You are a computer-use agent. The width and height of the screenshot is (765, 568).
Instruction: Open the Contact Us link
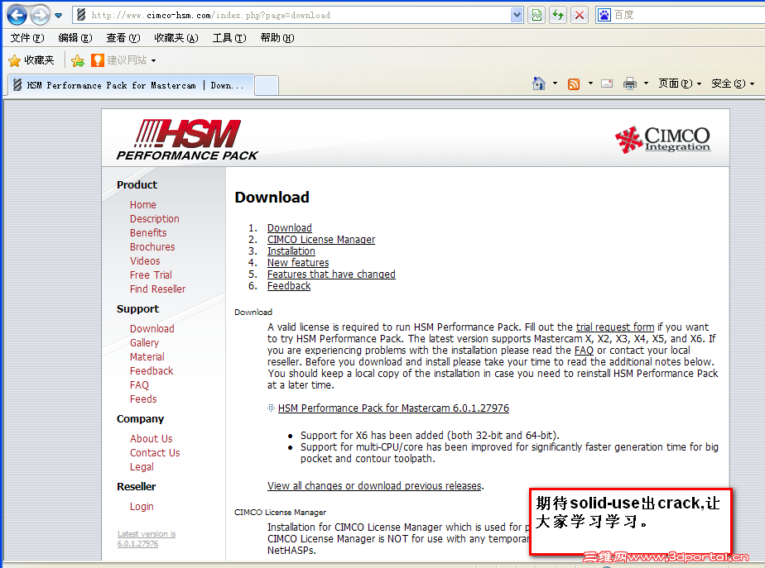(155, 453)
